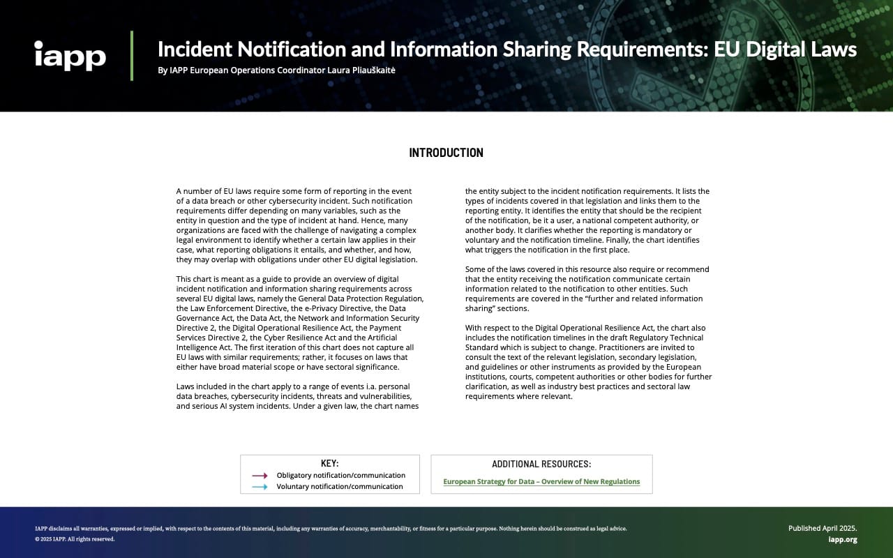The height and width of the screenshot is (558, 893).
Task: Click the iapp logo in the header
Action: point(70,57)
